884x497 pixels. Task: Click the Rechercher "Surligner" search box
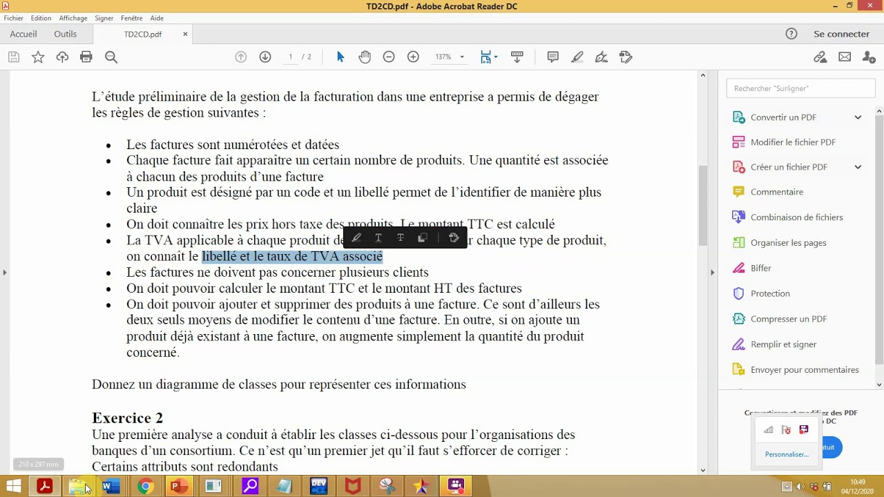800,88
